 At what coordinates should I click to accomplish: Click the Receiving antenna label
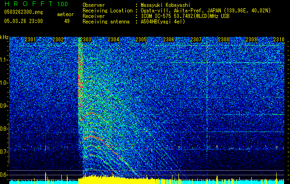[x=106, y=22]
